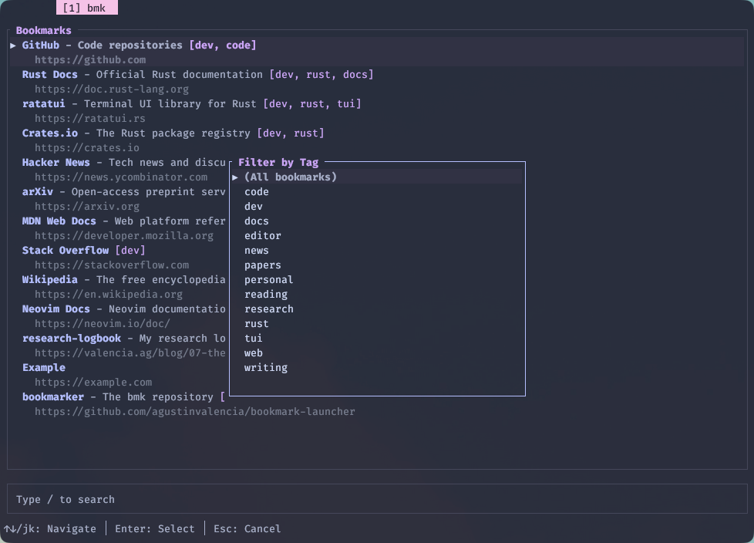
Task: Filter bookmarks by the "editor" tag
Action: [x=263, y=236]
